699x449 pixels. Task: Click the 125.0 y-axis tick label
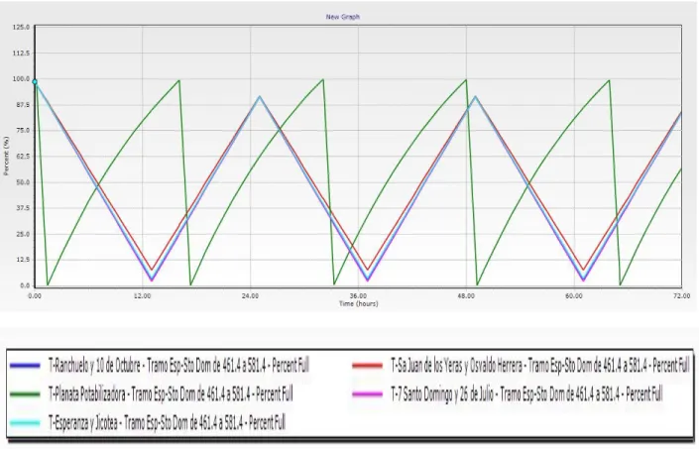(x=21, y=28)
